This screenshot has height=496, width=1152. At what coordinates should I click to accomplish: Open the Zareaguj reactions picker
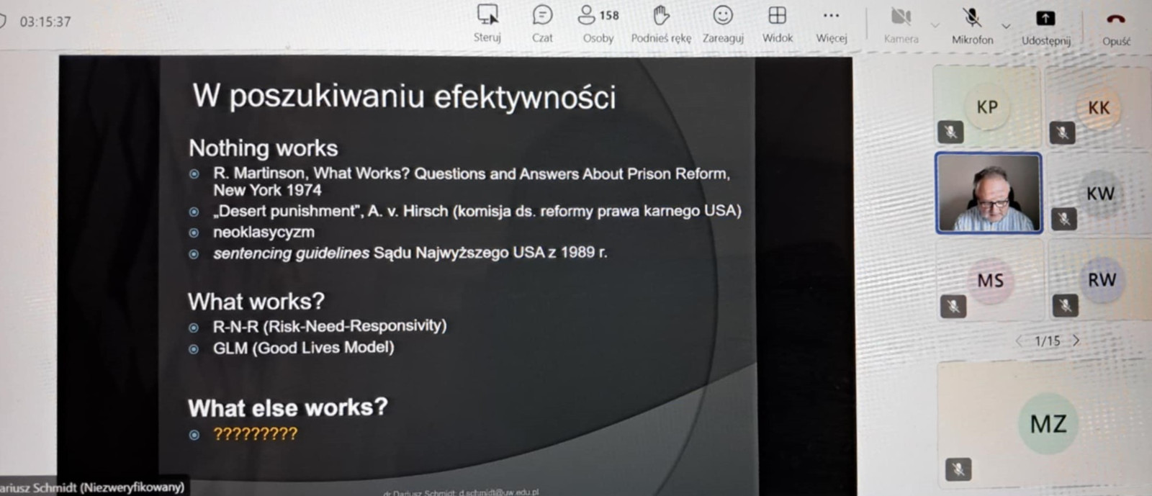tap(723, 15)
